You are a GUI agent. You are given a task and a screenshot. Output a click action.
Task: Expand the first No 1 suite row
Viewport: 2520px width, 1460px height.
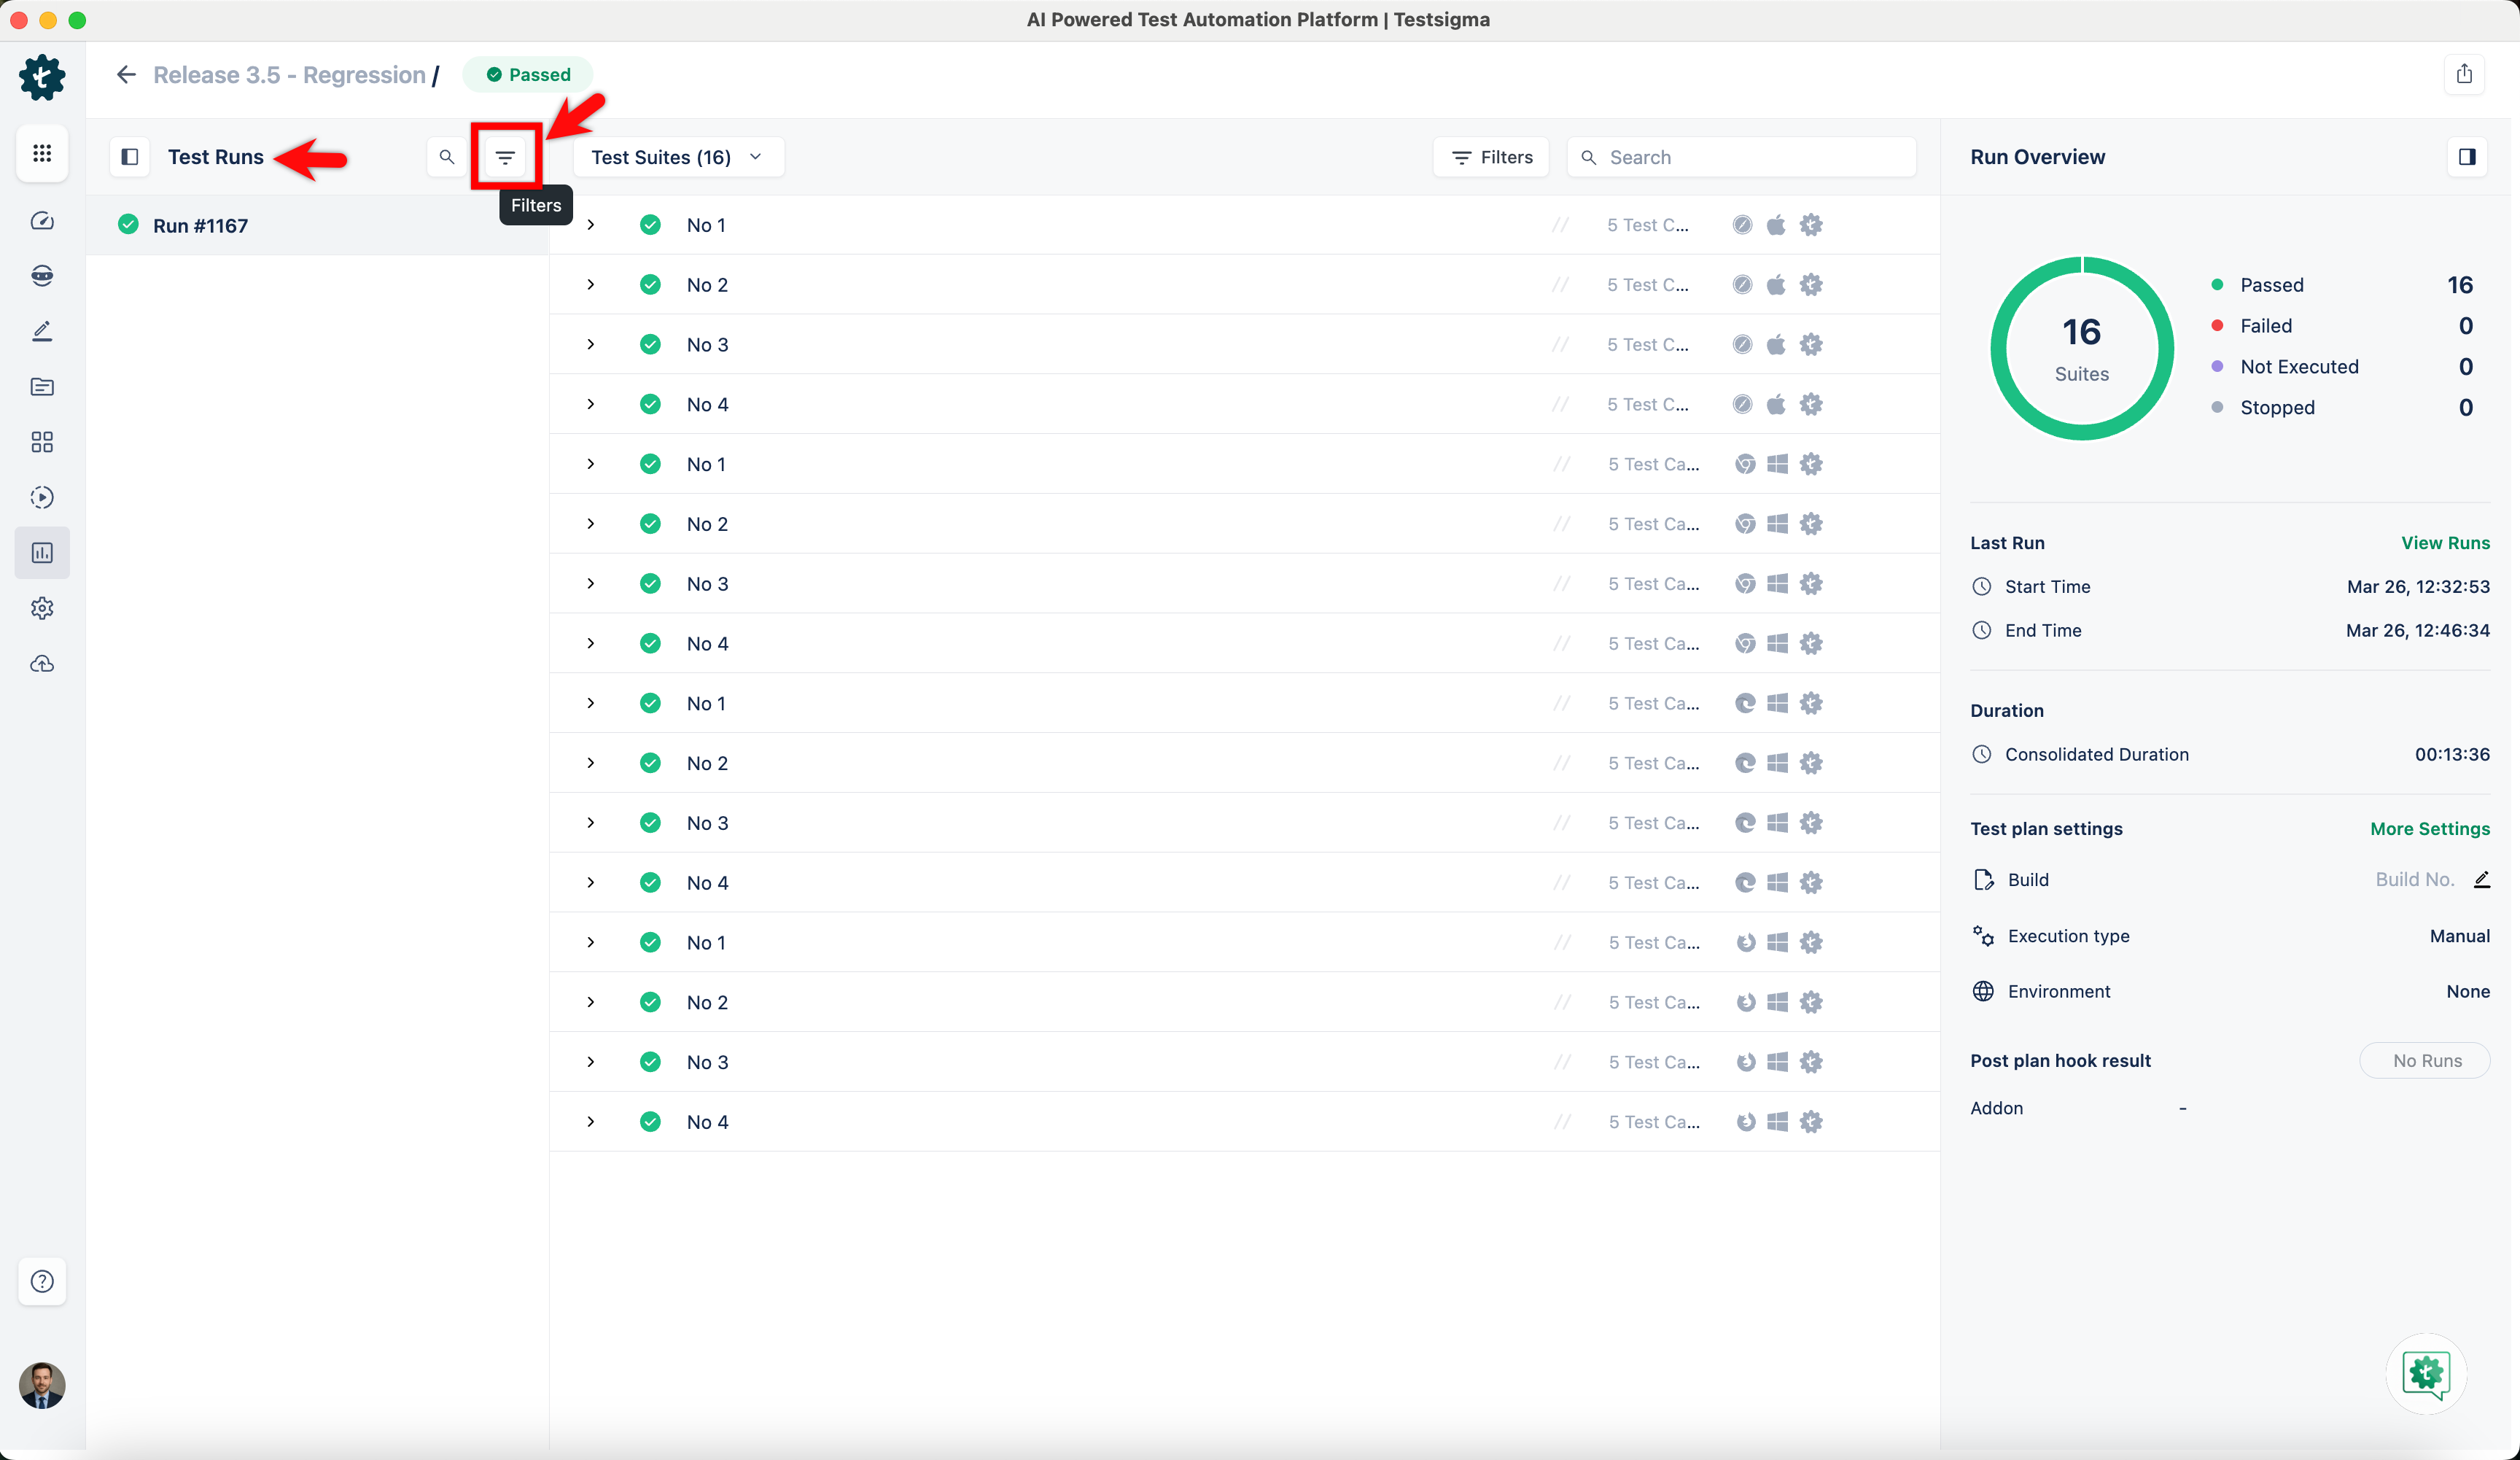point(591,225)
